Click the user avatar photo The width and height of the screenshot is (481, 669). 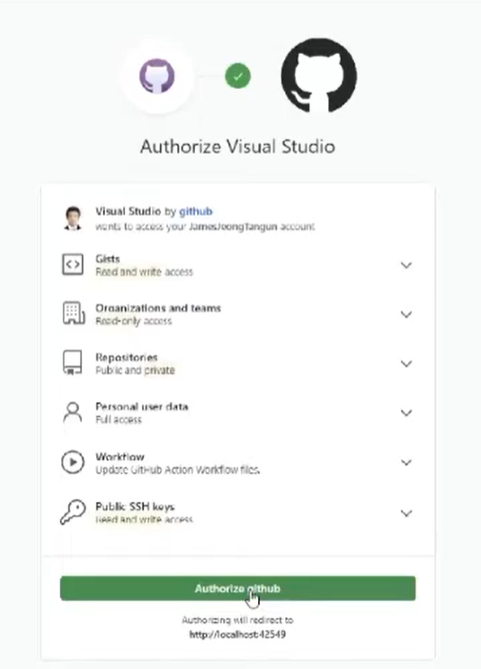click(73, 218)
